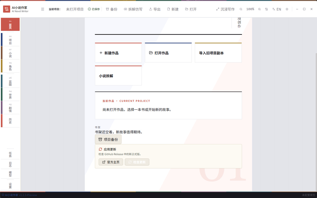This screenshot has width=317, height=198.
Task: Open 拆解仿写 from the toolbar
Action: 133,9
